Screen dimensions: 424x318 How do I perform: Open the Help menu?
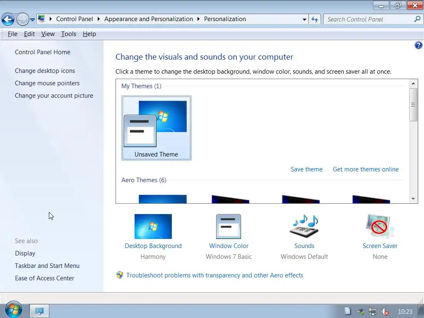[89, 34]
